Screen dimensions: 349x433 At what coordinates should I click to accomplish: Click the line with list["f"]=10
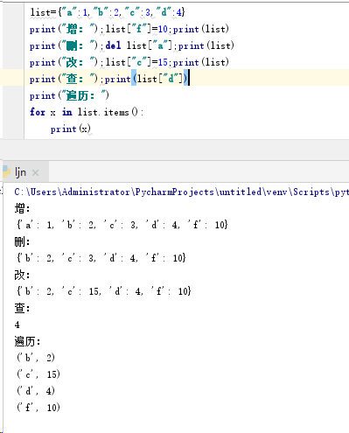[129, 29]
